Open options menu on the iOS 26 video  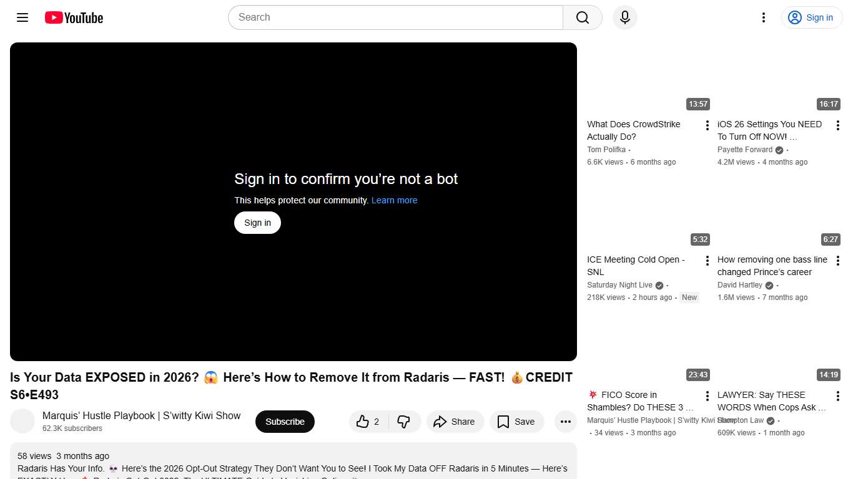click(837, 125)
